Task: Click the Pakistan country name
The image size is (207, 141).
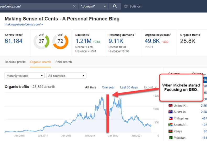Action: point(179,138)
